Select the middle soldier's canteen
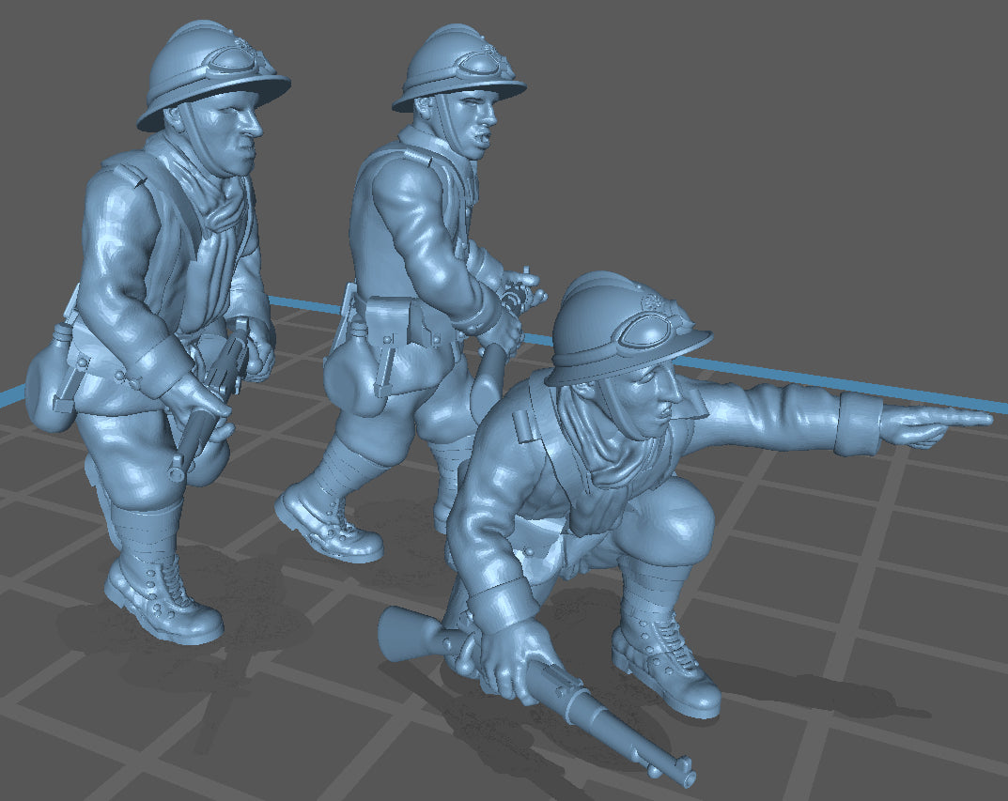 pos(348,371)
